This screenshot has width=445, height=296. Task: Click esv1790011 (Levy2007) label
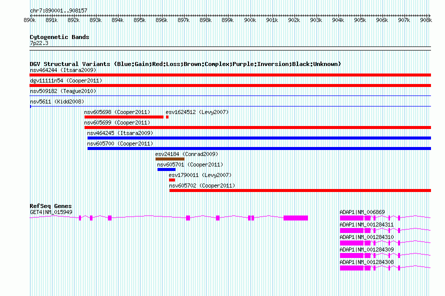200,175
